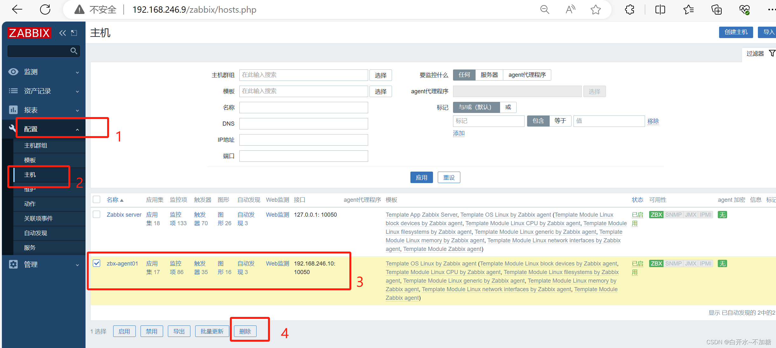
Task: Click 添加 tag filter link
Action: point(459,133)
